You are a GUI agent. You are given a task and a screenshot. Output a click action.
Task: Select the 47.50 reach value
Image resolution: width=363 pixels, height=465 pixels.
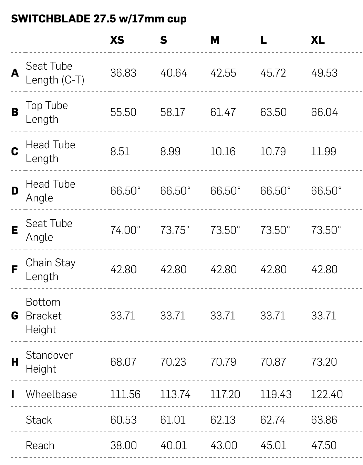pos(324,445)
